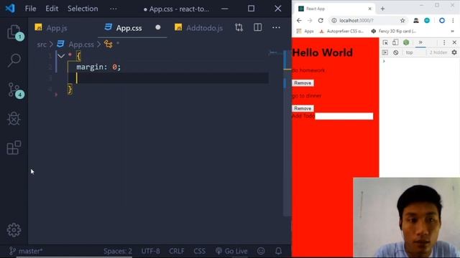The height and width of the screenshot is (258, 460).
Task: Collapse the CSS rule fold arrow
Action: coord(61,56)
